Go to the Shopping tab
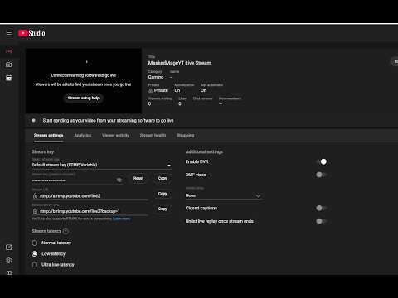Viewport: 398px width, 298px height. 186,135
